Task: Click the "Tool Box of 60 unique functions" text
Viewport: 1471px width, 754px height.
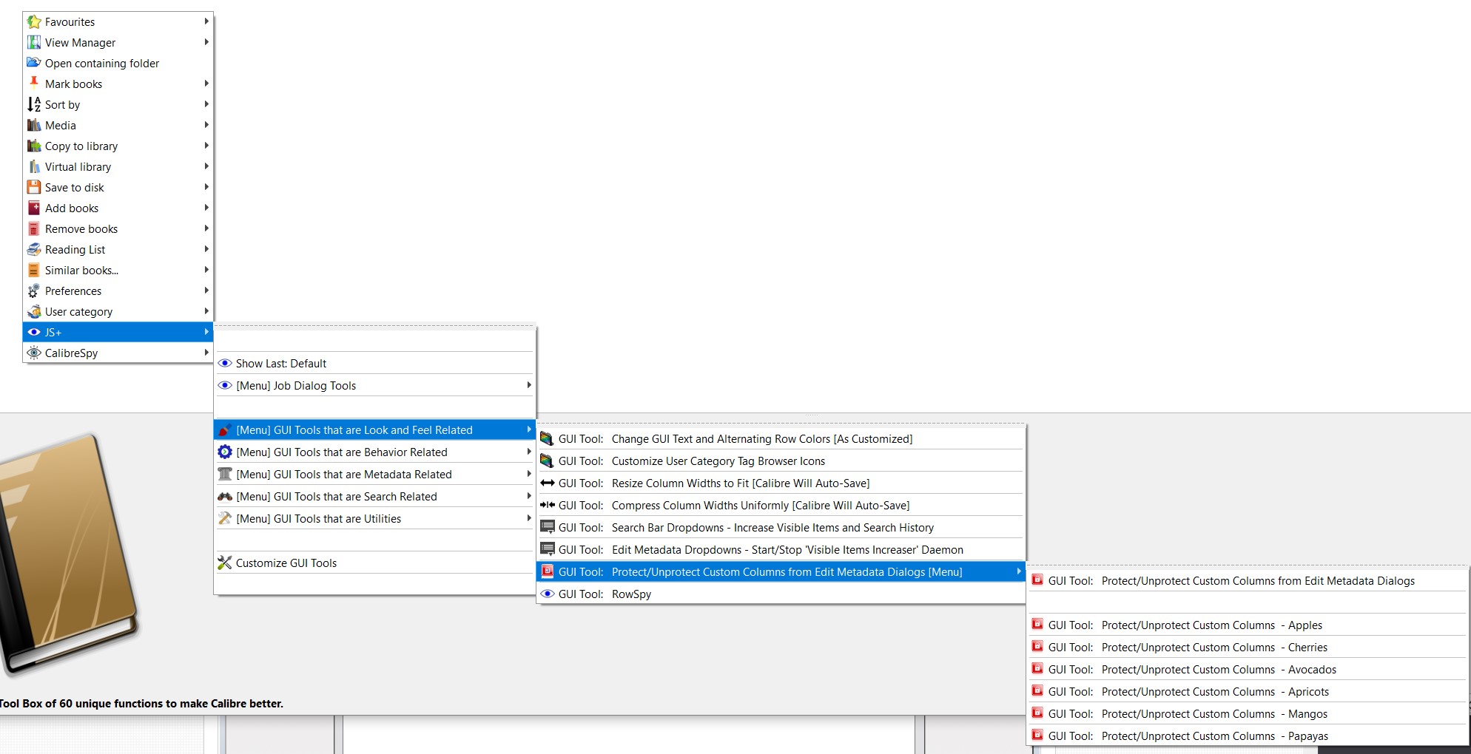Action: point(141,704)
